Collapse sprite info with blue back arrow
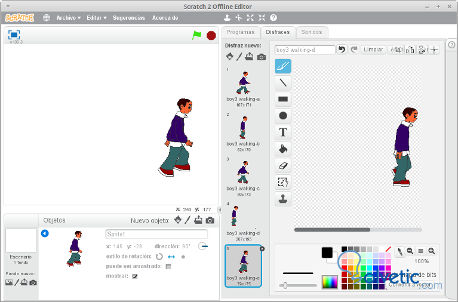458x302 pixels. tap(45, 233)
